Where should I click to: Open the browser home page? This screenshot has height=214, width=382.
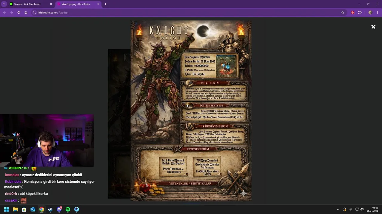click(x=26, y=12)
